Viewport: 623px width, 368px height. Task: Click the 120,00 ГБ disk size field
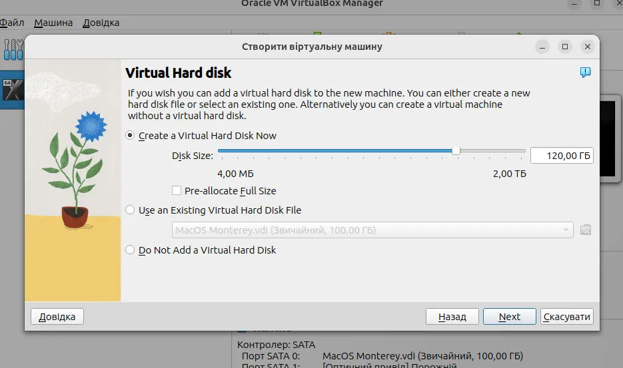562,156
